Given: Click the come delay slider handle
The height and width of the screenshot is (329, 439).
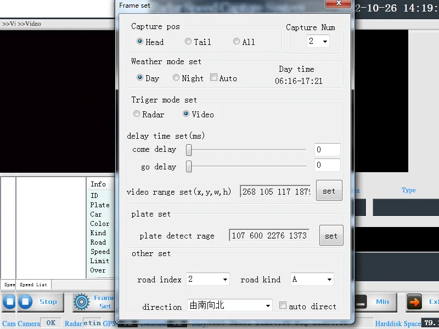Looking at the screenshot, I should [189, 150].
